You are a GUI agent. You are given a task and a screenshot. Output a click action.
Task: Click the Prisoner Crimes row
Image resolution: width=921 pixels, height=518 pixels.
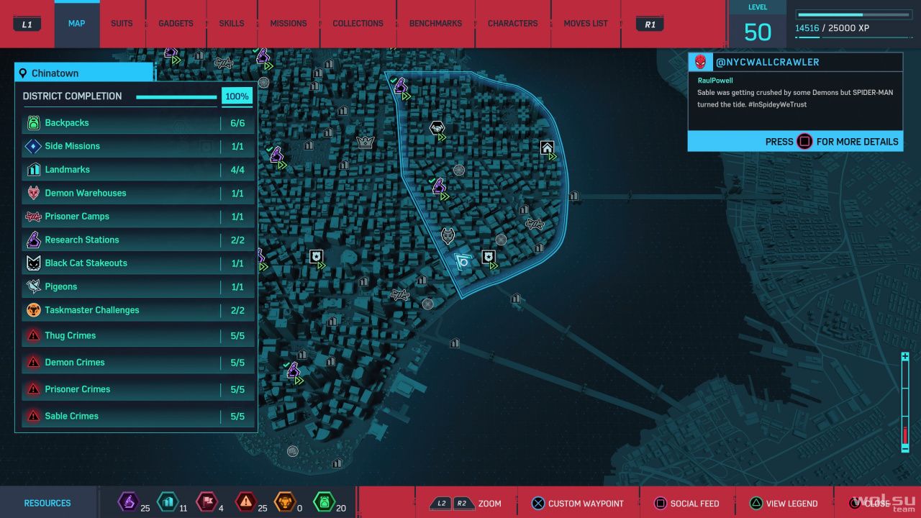click(137, 389)
